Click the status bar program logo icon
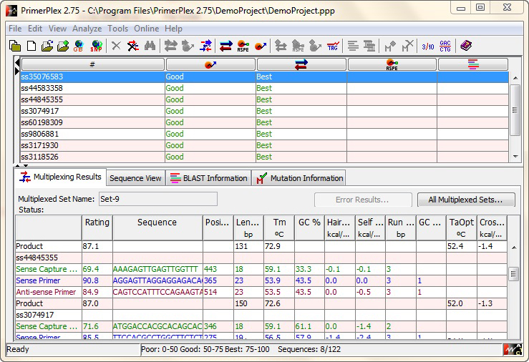This screenshot has width=529, height=362. [x=513, y=350]
